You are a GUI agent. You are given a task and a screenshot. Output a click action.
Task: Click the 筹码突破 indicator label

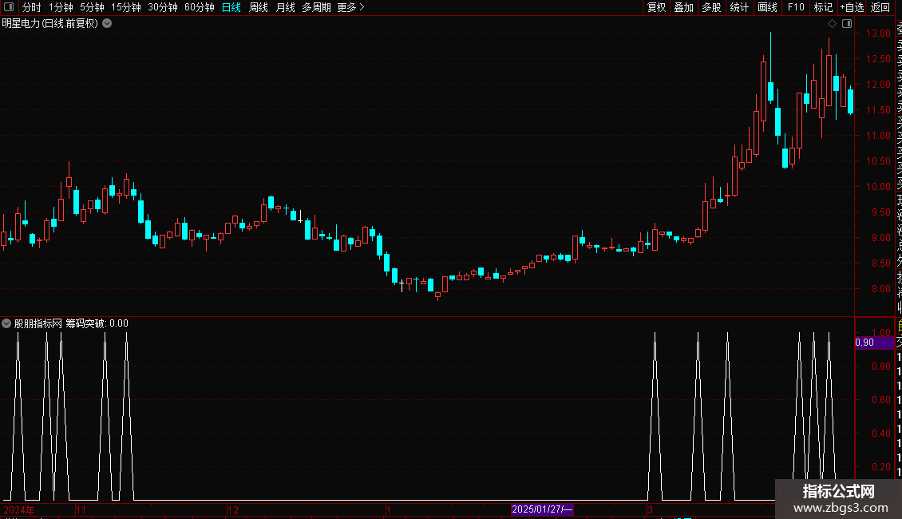tap(85, 323)
